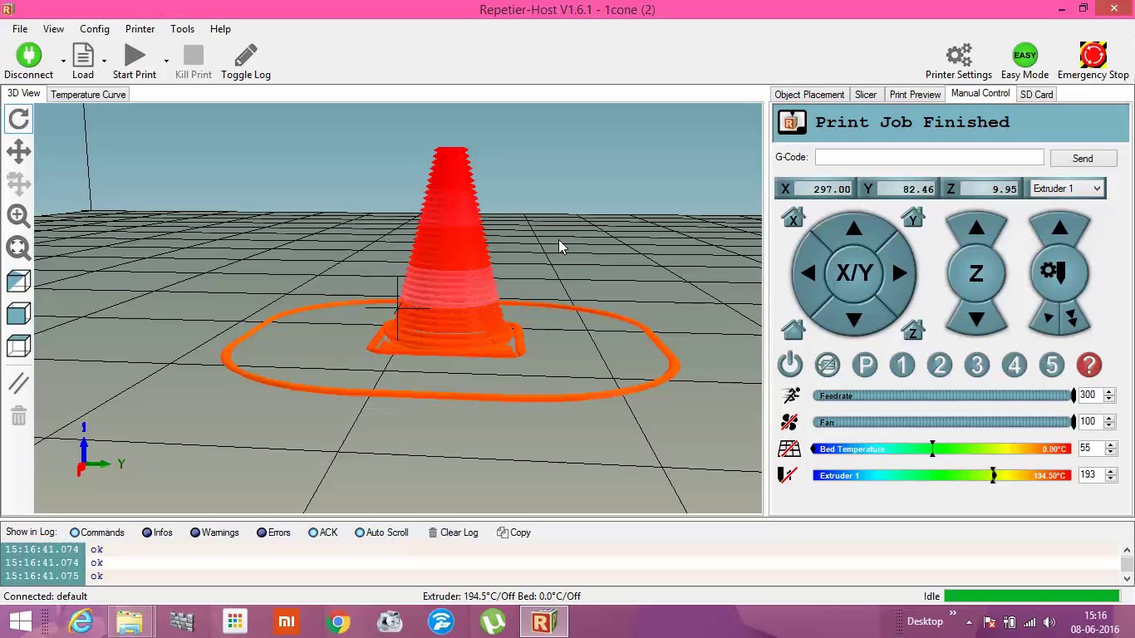Click the zoom-to-fit objects icon
Screen dimensions: 1135x638
[x=18, y=248]
